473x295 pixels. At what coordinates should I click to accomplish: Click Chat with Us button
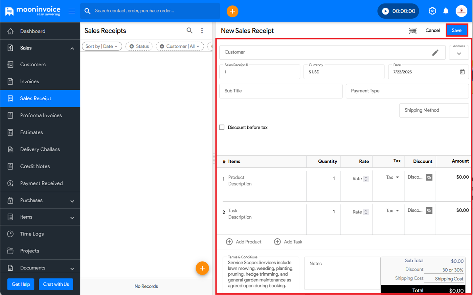pyautogui.click(x=56, y=284)
